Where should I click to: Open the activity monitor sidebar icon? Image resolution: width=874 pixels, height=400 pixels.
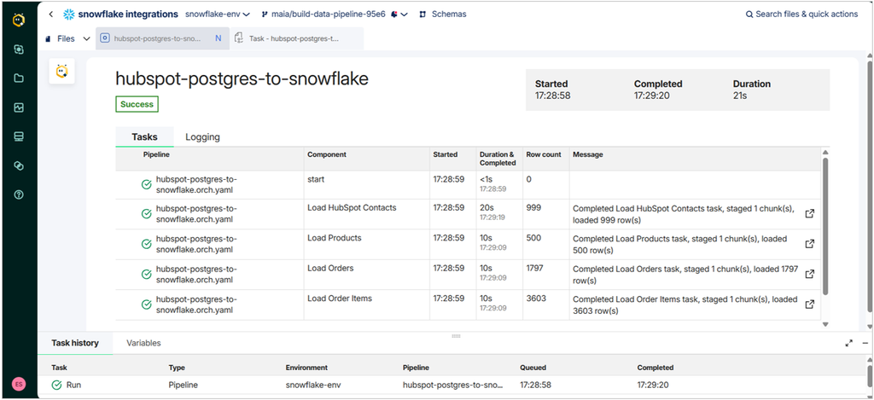pyautogui.click(x=19, y=107)
